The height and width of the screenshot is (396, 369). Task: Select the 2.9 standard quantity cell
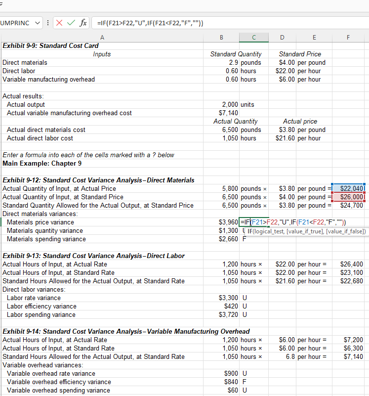(221, 62)
